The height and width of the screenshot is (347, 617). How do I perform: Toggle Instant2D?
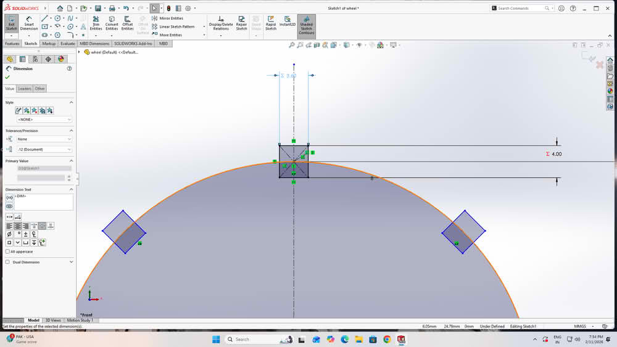coord(288,21)
